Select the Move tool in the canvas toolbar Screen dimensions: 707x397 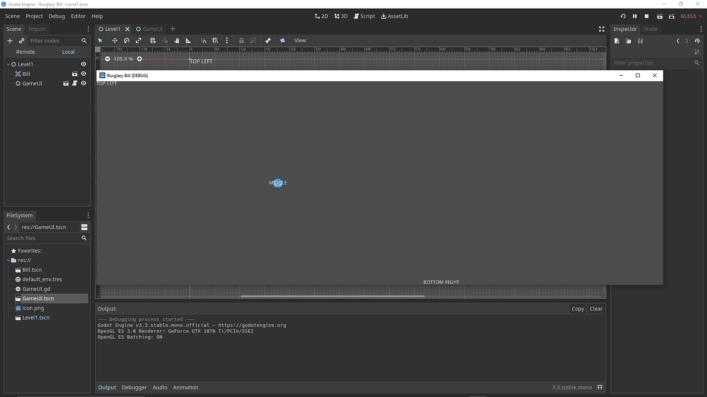[x=115, y=40]
